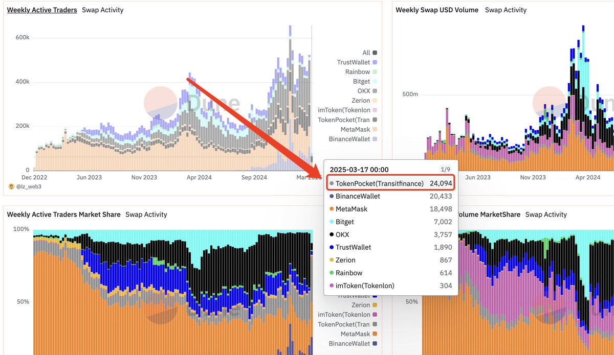Image resolution: width=614 pixels, height=355 pixels.
Task: Open Swap Activity next to Weekly Active Traders title
Action: pyautogui.click(x=103, y=10)
